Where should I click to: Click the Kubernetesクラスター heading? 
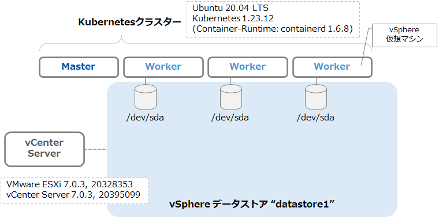click(x=130, y=22)
